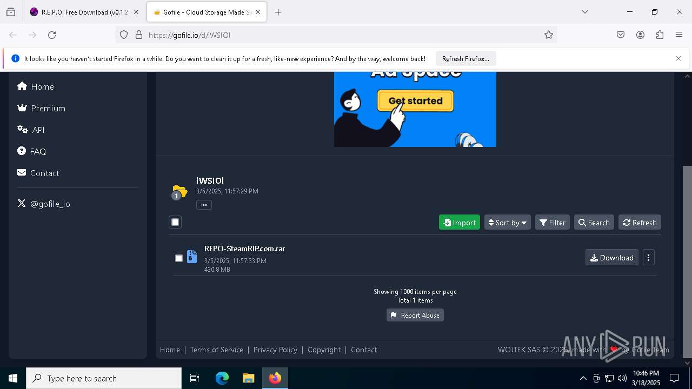Show the site padlock security info

[139, 35]
